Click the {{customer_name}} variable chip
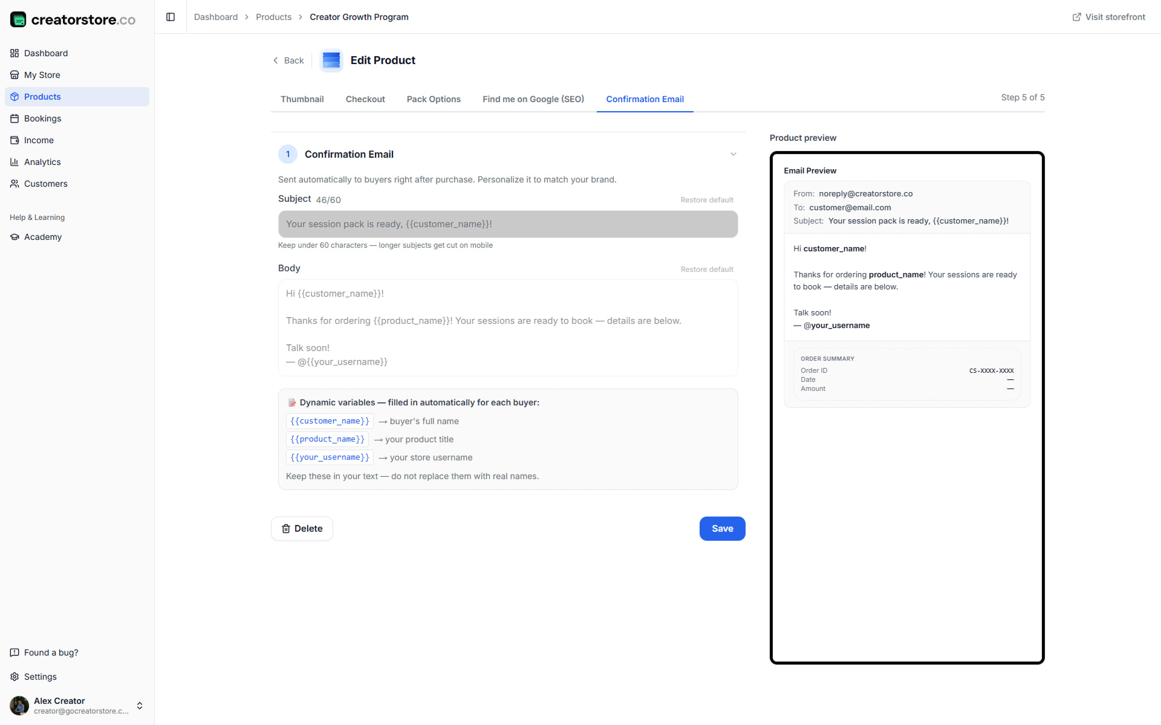This screenshot has width=1161, height=725. [x=330, y=421]
